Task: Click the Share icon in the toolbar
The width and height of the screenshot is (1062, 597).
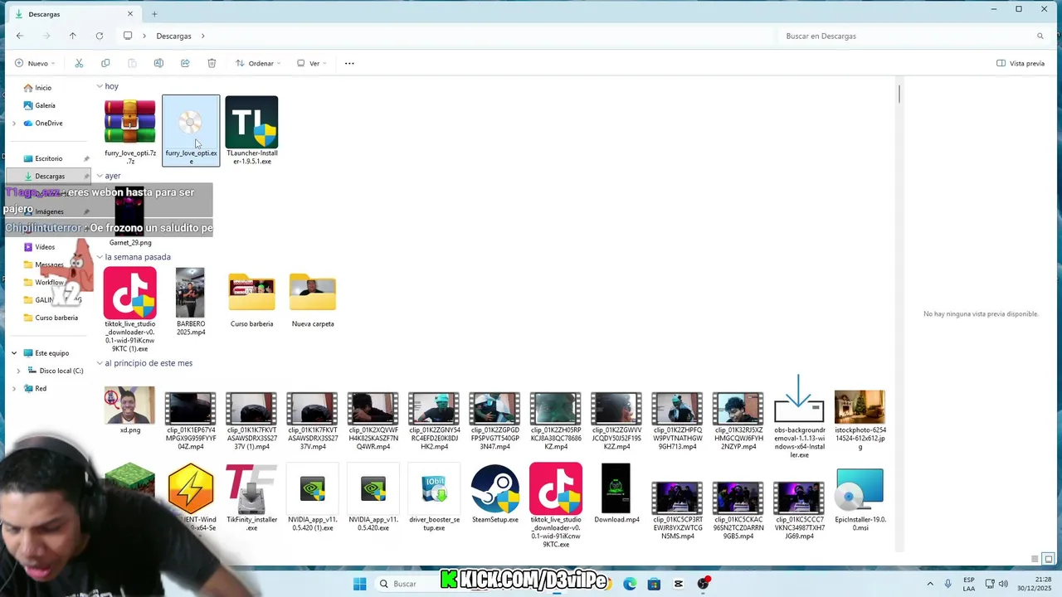Action: (x=185, y=63)
